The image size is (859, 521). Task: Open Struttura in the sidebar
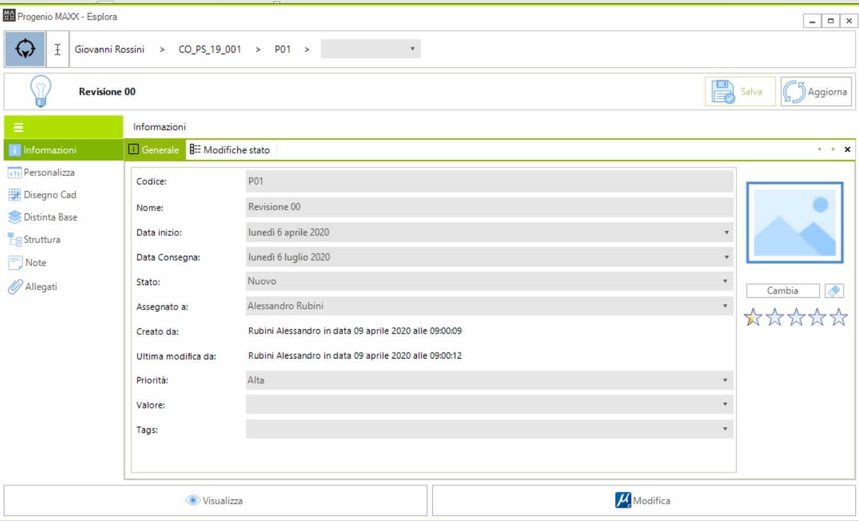[x=63, y=240]
